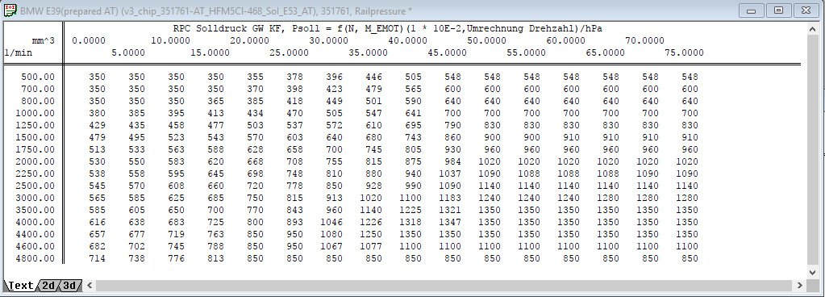The width and height of the screenshot is (825, 297).
Task: Select cell value 860 in the 1500.00 row
Action: pos(452,137)
